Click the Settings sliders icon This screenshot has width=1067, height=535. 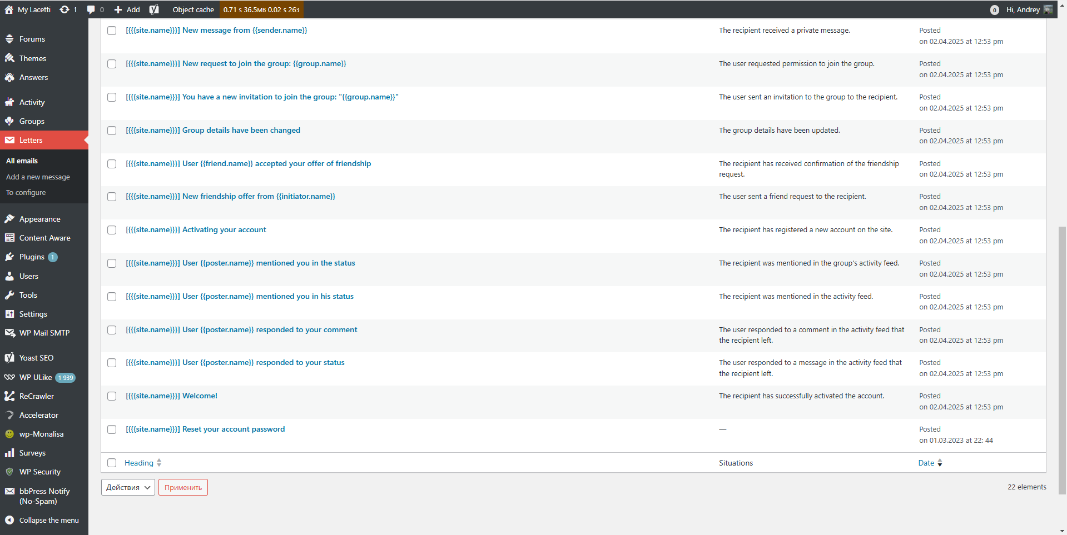9,314
